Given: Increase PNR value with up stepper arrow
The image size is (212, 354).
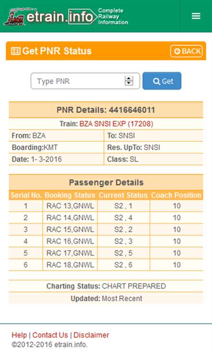Looking at the screenshot, I should 129,78.
